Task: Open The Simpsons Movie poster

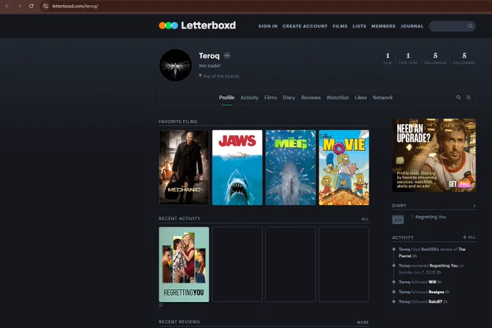Action: point(344,167)
